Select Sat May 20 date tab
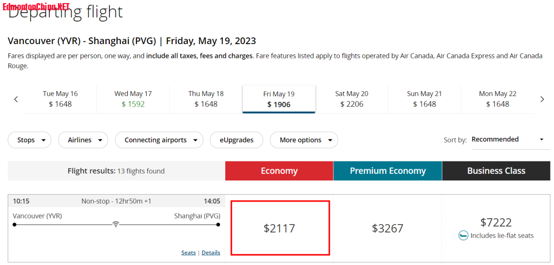 (x=351, y=99)
